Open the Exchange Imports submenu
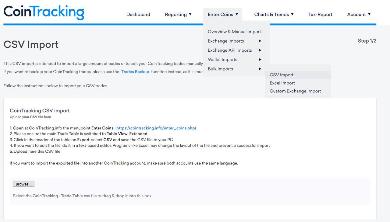390x222 pixels. (226, 41)
